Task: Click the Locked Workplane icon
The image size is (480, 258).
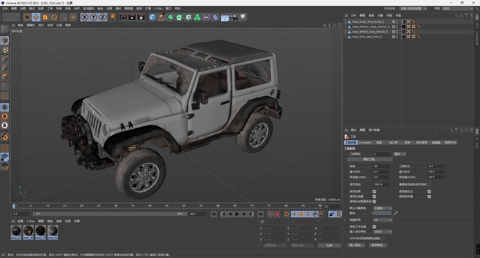Action: 4,157
